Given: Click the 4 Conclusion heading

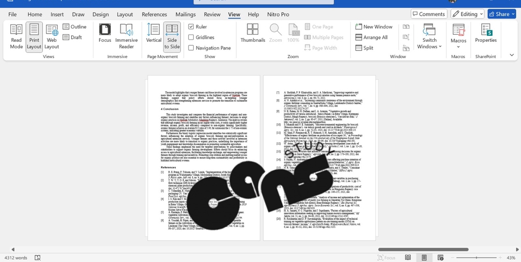Looking at the screenshot, I should click(169, 109).
